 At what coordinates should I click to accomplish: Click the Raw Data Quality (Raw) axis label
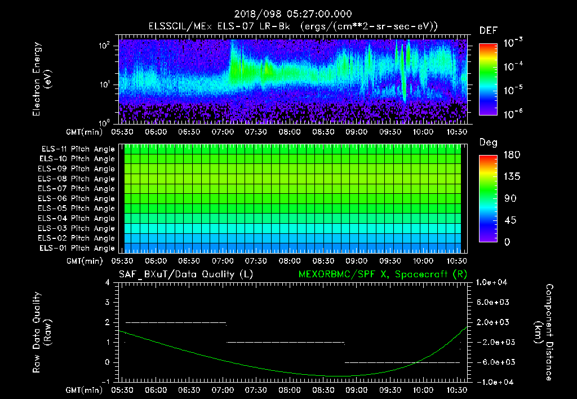(x=42, y=333)
